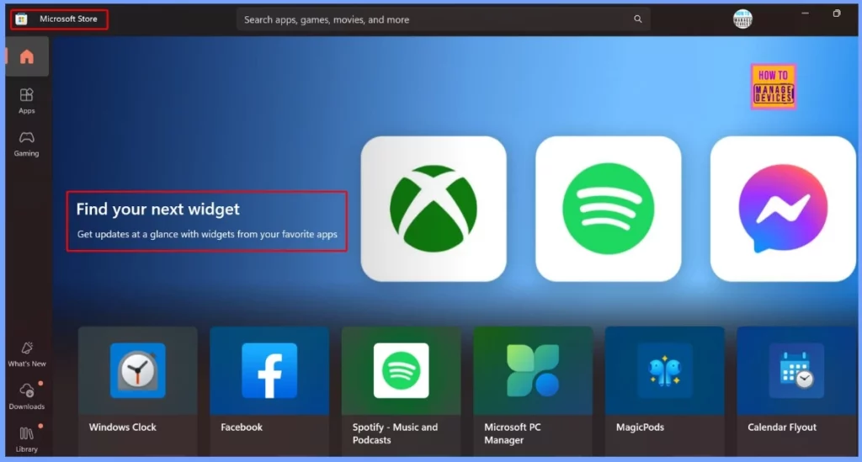Click the MagicPods title text
This screenshot has width=862, height=462.
[x=640, y=427]
